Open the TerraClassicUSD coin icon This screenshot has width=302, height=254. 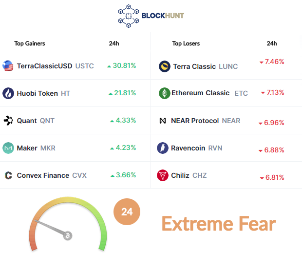point(8,65)
